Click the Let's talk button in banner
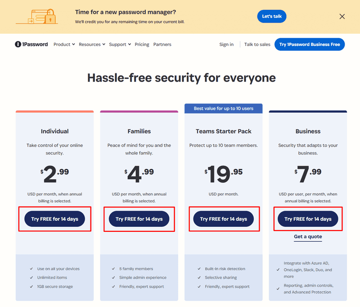The height and width of the screenshot is (307, 360). (272, 16)
